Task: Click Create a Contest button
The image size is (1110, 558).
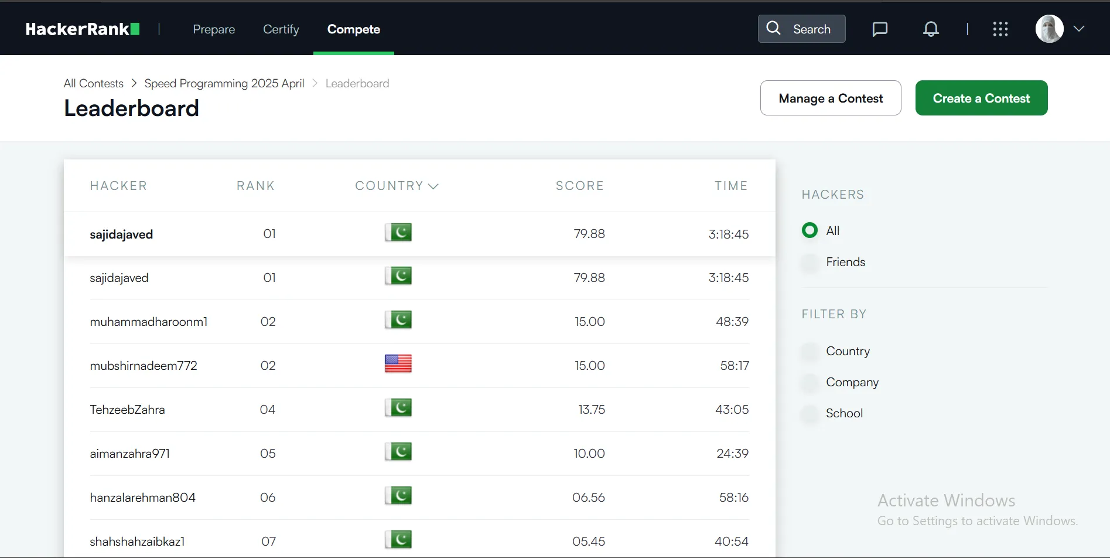Action: click(981, 98)
